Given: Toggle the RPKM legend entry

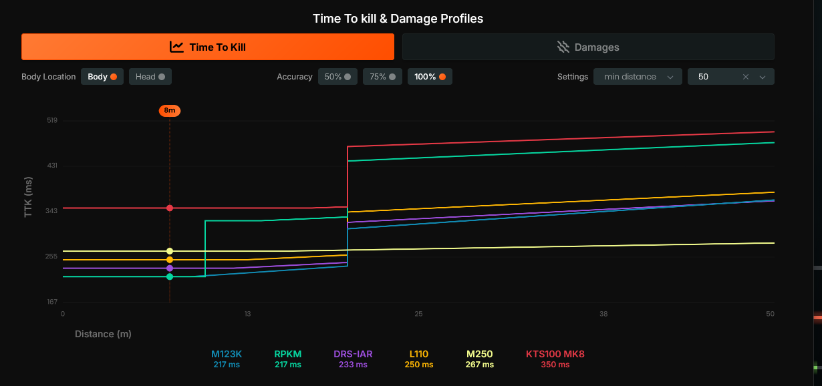Looking at the screenshot, I should (288, 359).
